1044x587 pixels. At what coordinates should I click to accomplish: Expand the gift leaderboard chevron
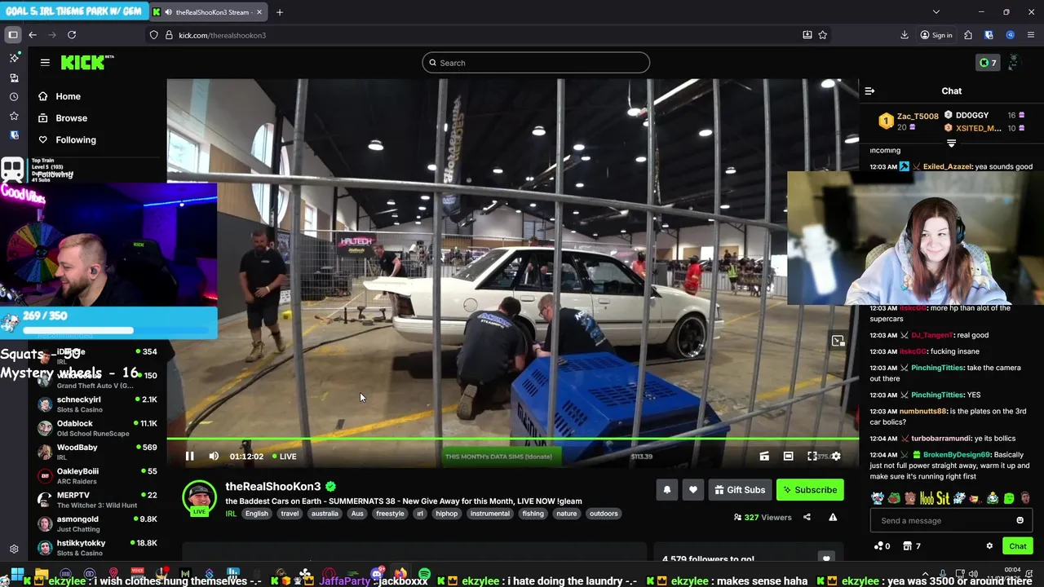point(951,143)
